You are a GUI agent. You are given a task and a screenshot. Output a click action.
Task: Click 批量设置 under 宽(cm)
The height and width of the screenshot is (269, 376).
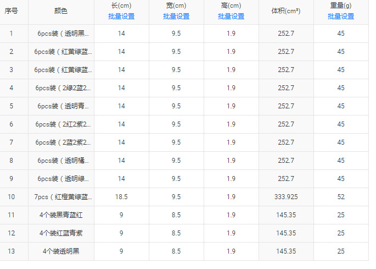point(176,17)
